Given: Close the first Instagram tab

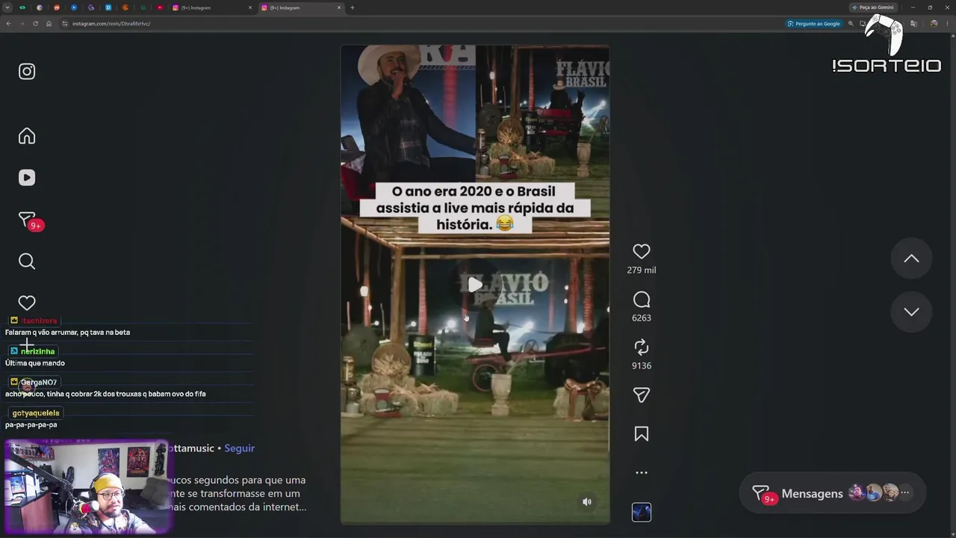Looking at the screenshot, I should pyautogui.click(x=250, y=7).
